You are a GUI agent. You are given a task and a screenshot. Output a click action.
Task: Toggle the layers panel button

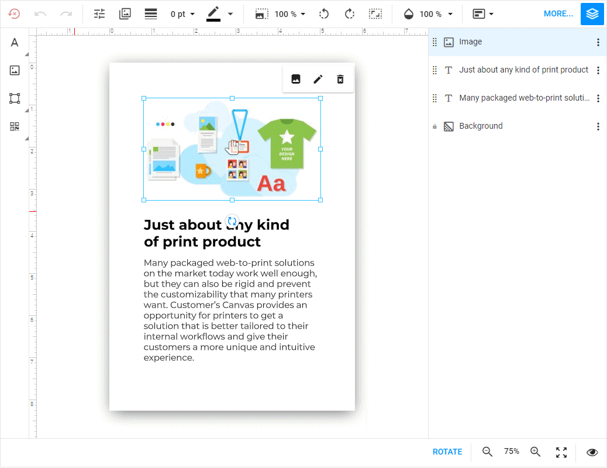click(x=592, y=14)
